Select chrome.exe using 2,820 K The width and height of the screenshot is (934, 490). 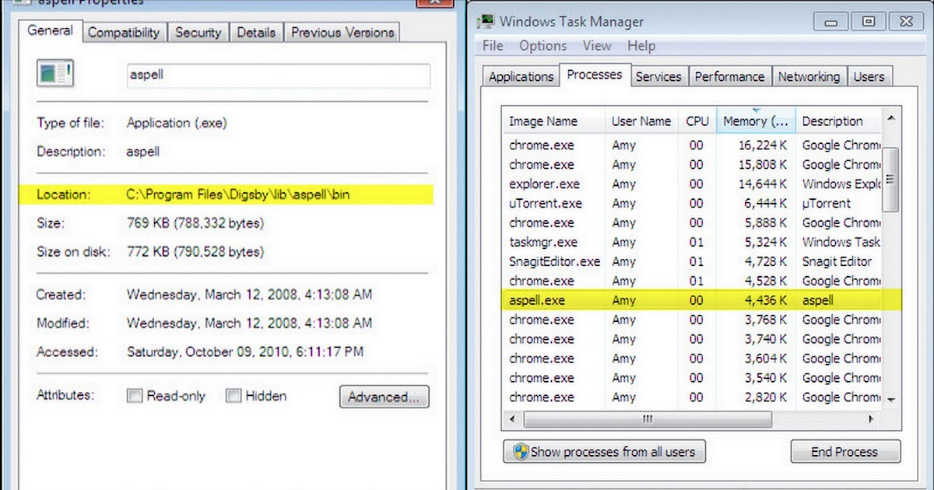tap(693, 397)
